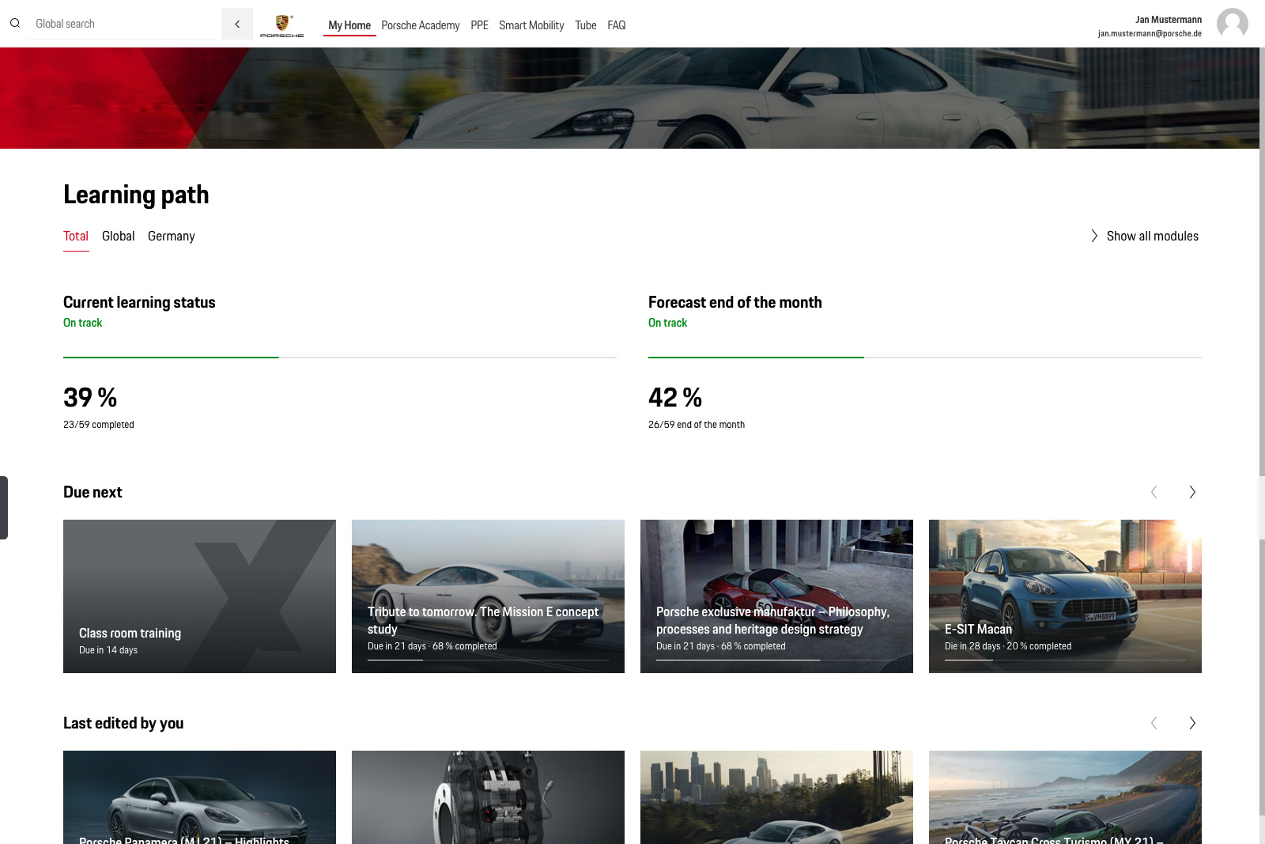Click the search magnifier icon
This screenshot has height=844, width=1265.
tap(15, 24)
